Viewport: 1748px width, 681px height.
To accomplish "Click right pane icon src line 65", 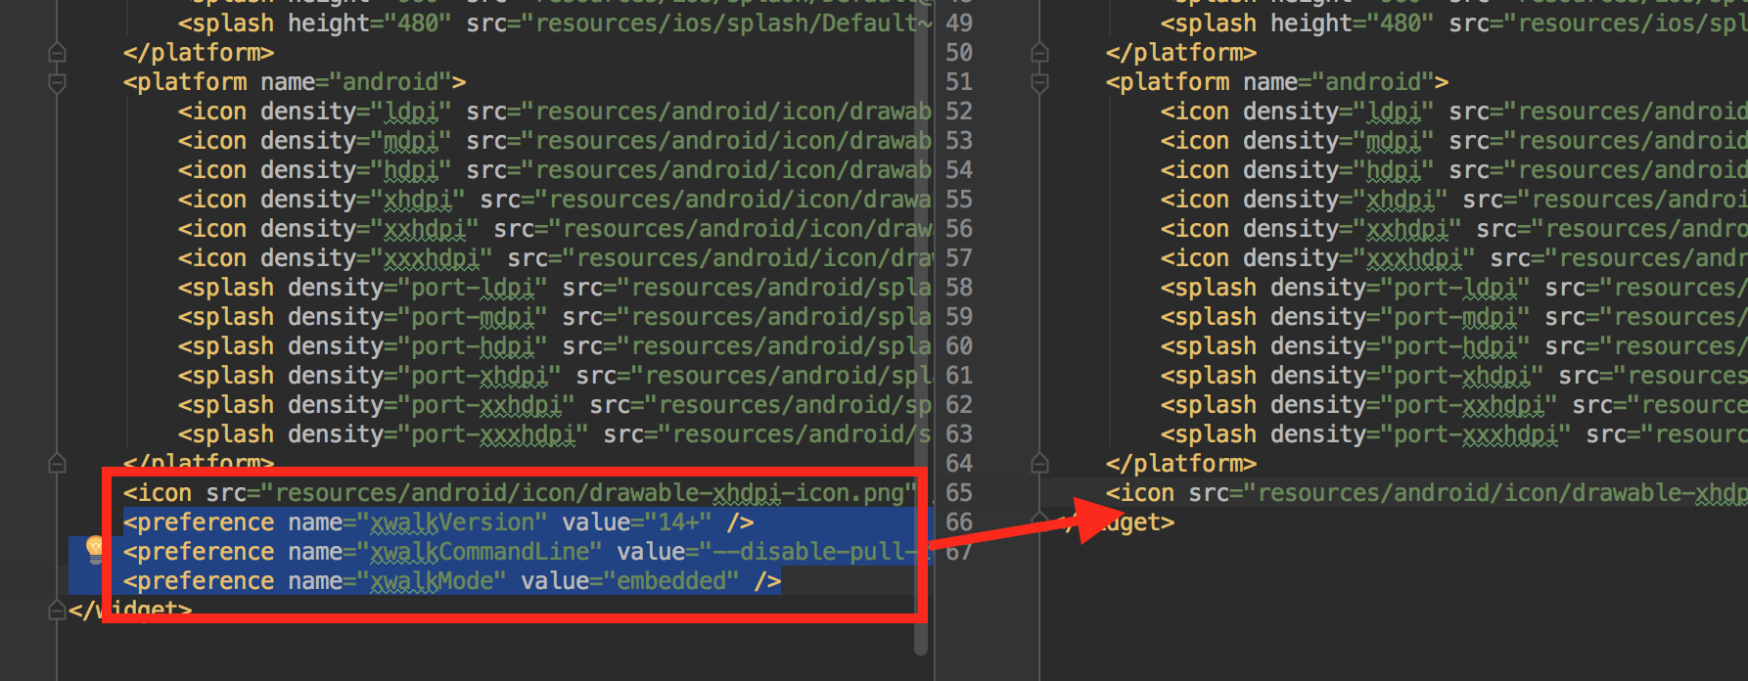I will point(1419,493).
